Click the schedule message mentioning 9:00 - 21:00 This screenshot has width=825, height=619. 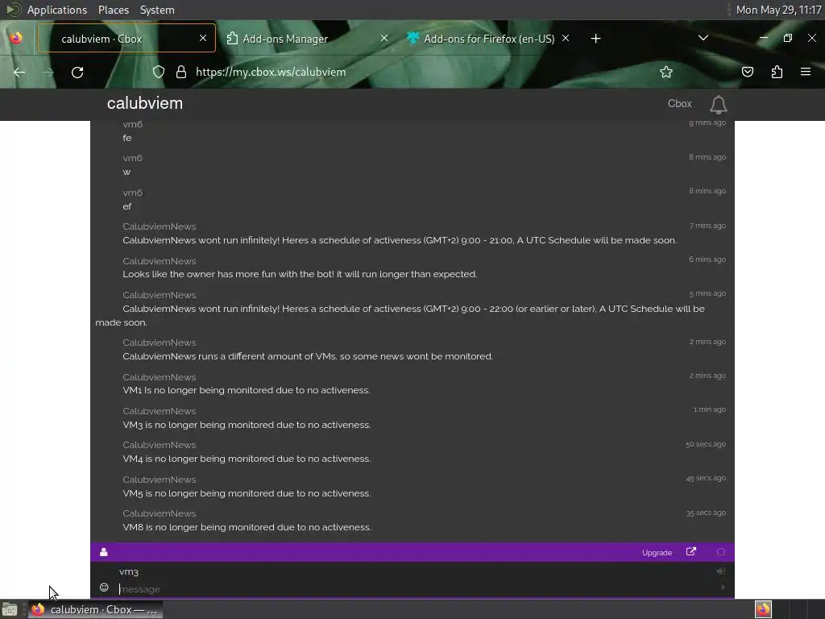click(x=400, y=240)
